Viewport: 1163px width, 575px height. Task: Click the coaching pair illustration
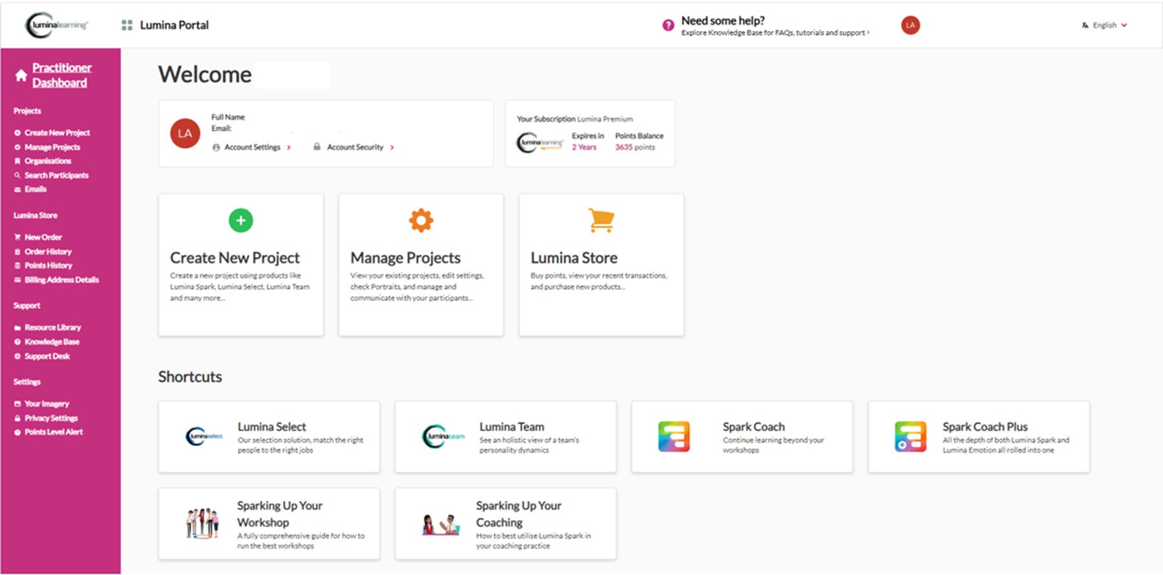(441, 525)
